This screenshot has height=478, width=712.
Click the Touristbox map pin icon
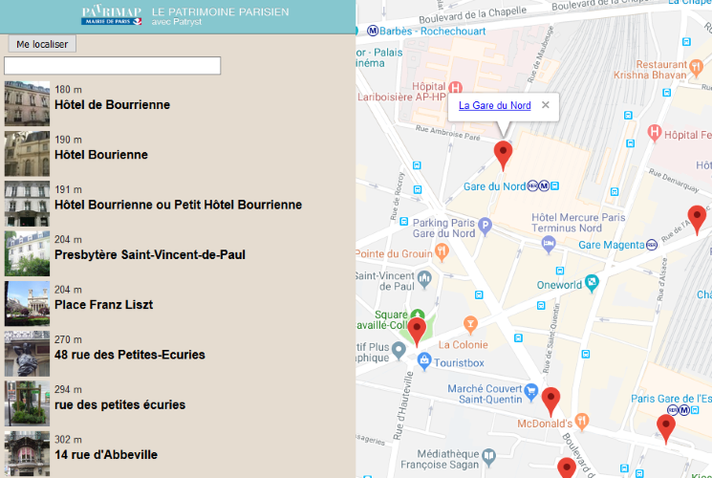(x=424, y=363)
